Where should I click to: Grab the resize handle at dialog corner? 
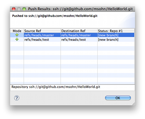coord(133,104)
